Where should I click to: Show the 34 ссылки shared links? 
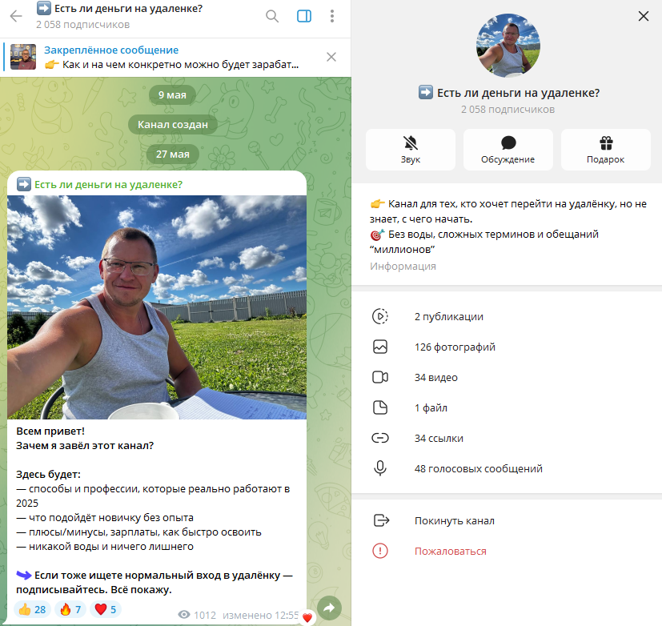point(439,438)
